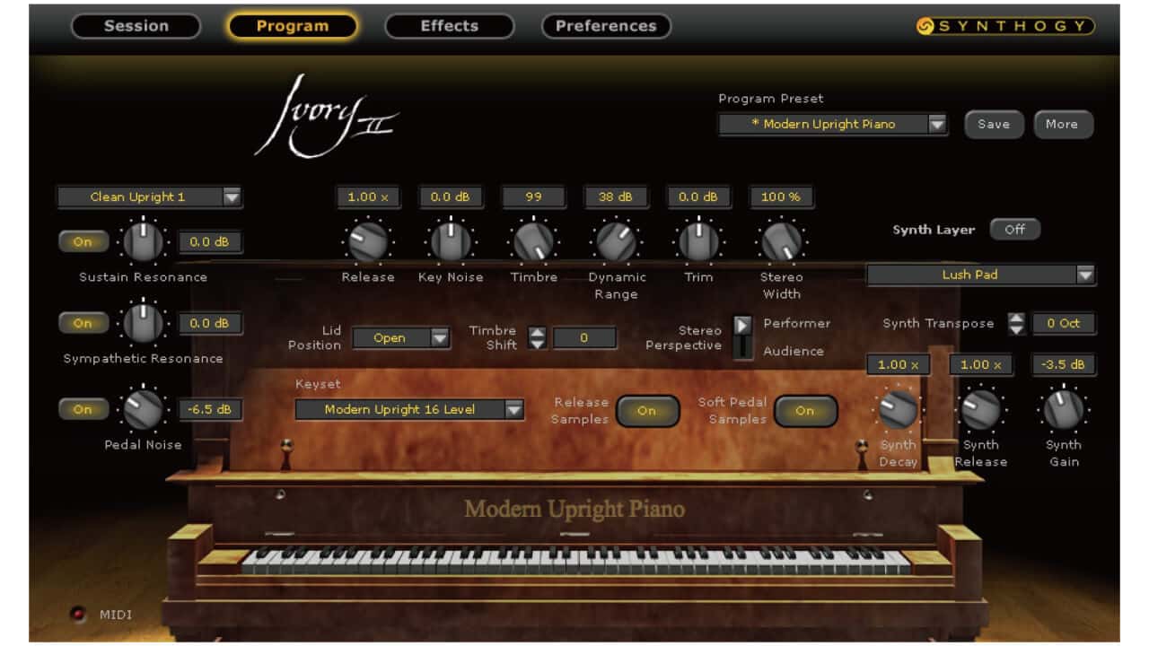Click the More button
This screenshot has width=1149, height=646.
pos(1063,125)
